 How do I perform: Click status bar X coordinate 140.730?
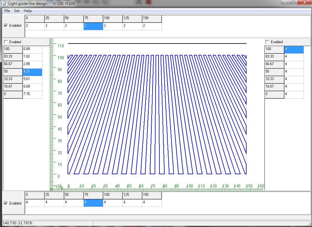10,223
